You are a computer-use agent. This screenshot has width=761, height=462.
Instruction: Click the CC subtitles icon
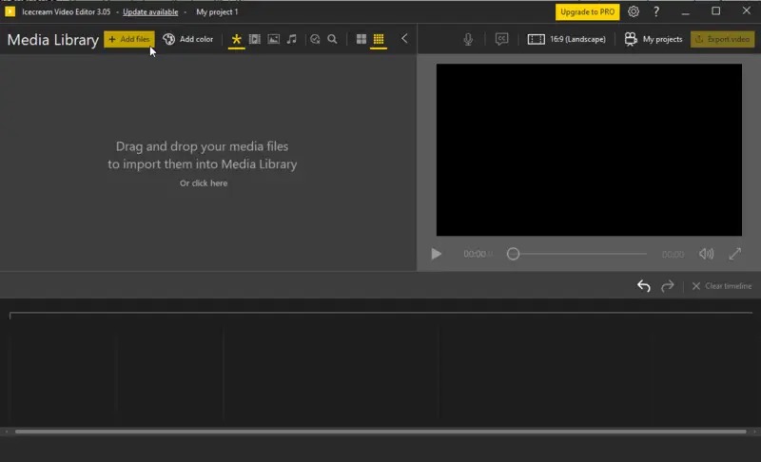point(502,39)
